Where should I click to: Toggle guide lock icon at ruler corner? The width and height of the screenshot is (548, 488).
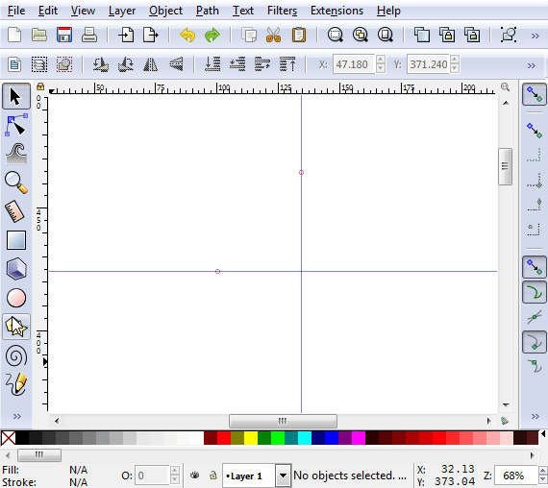(x=40, y=86)
